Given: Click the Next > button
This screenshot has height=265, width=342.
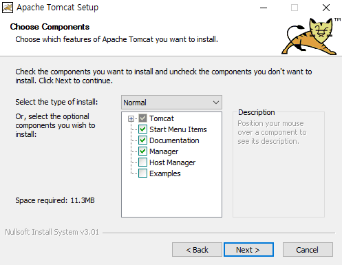Looking at the screenshot, I should pyautogui.click(x=248, y=250).
